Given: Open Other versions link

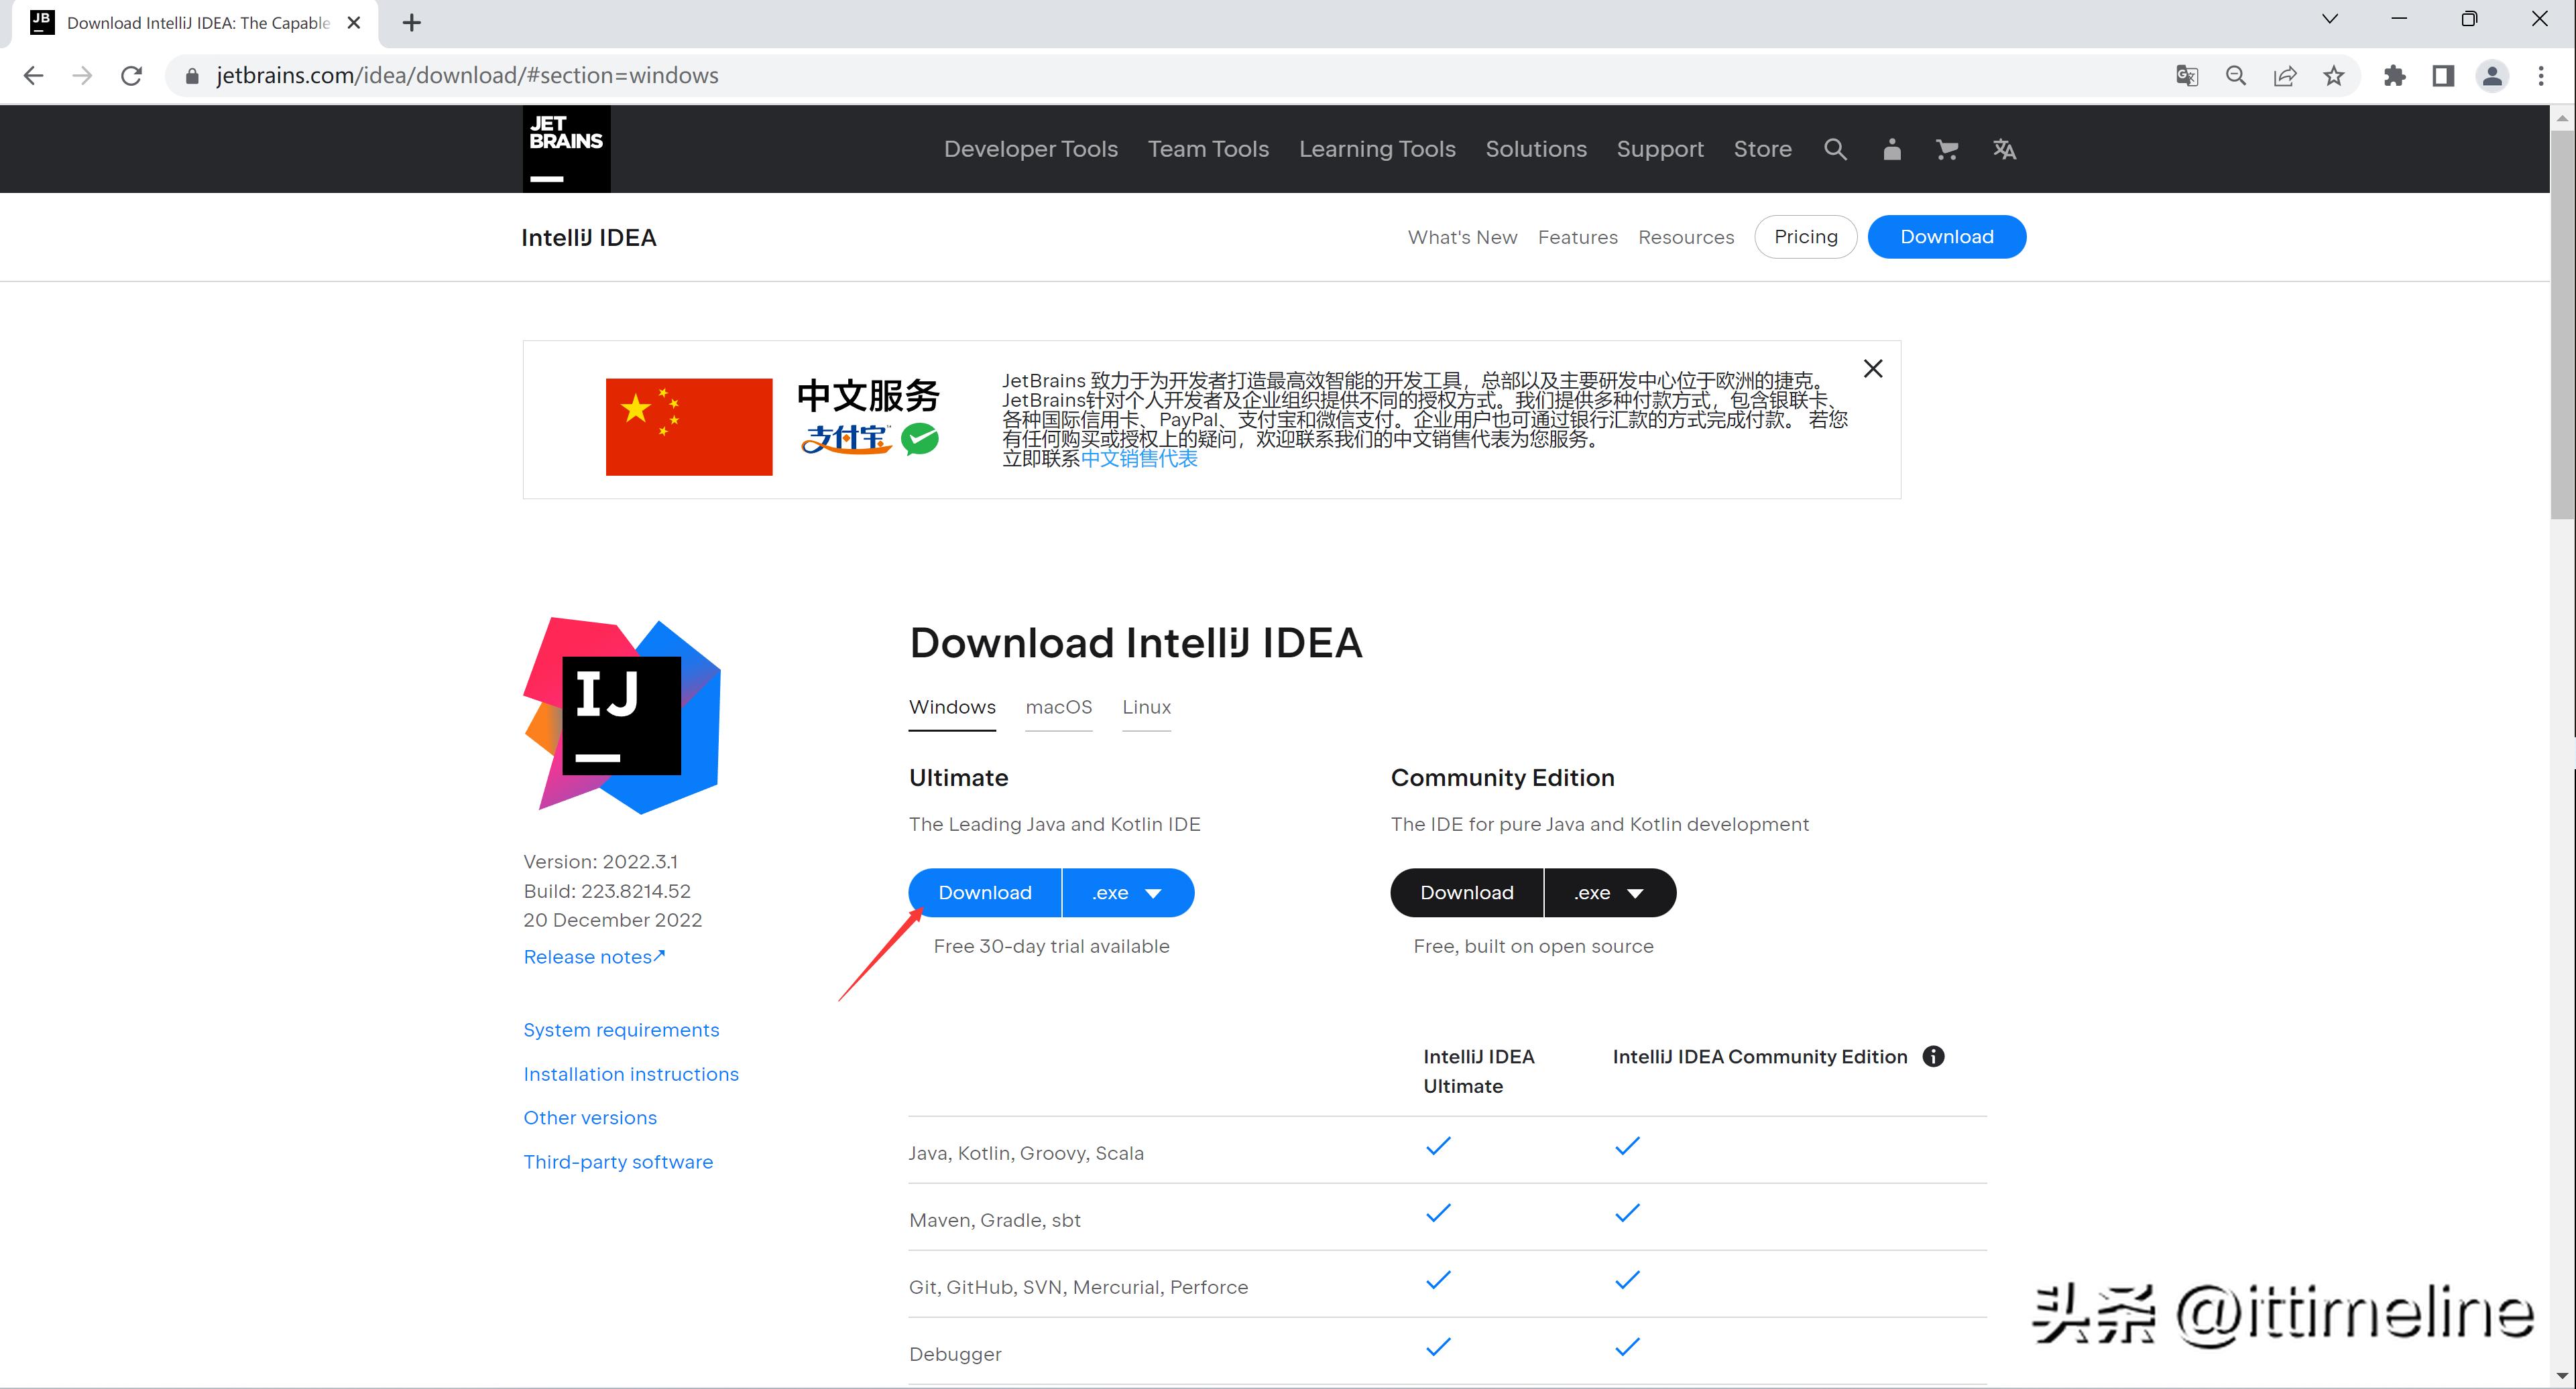Looking at the screenshot, I should [590, 1118].
